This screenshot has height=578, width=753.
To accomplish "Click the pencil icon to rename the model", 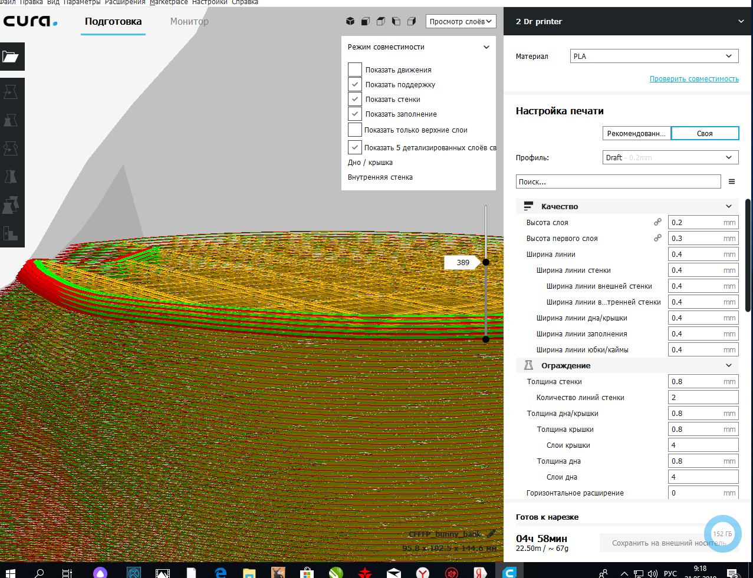I will (491, 534).
